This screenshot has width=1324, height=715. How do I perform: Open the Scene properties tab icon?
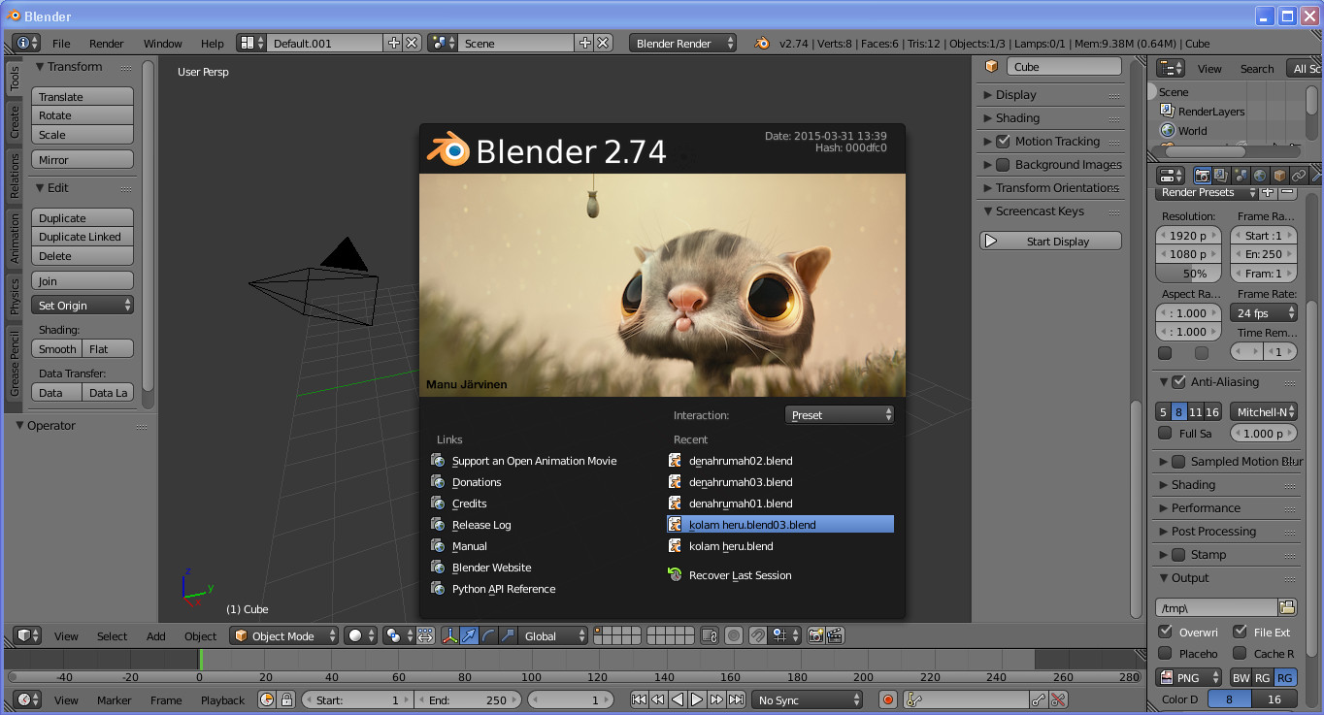click(1241, 176)
